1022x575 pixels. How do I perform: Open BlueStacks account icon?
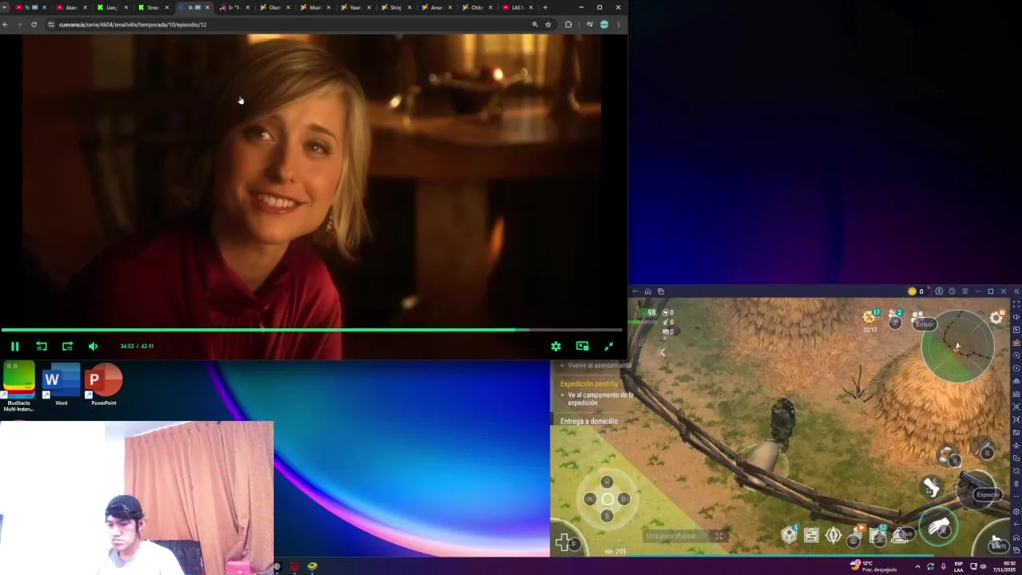[x=939, y=291]
